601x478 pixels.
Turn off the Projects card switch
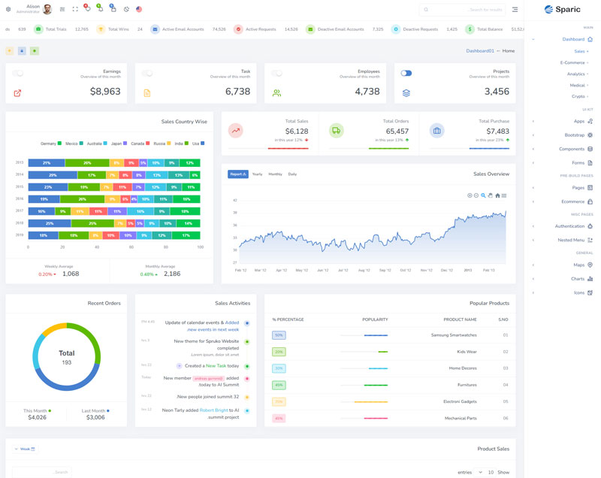tap(406, 74)
